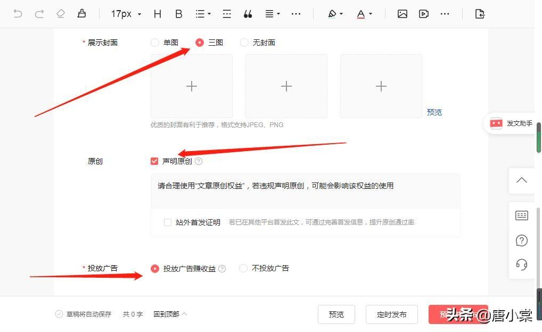
Task: Insert a video from toolbar
Action: click(424, 14)
